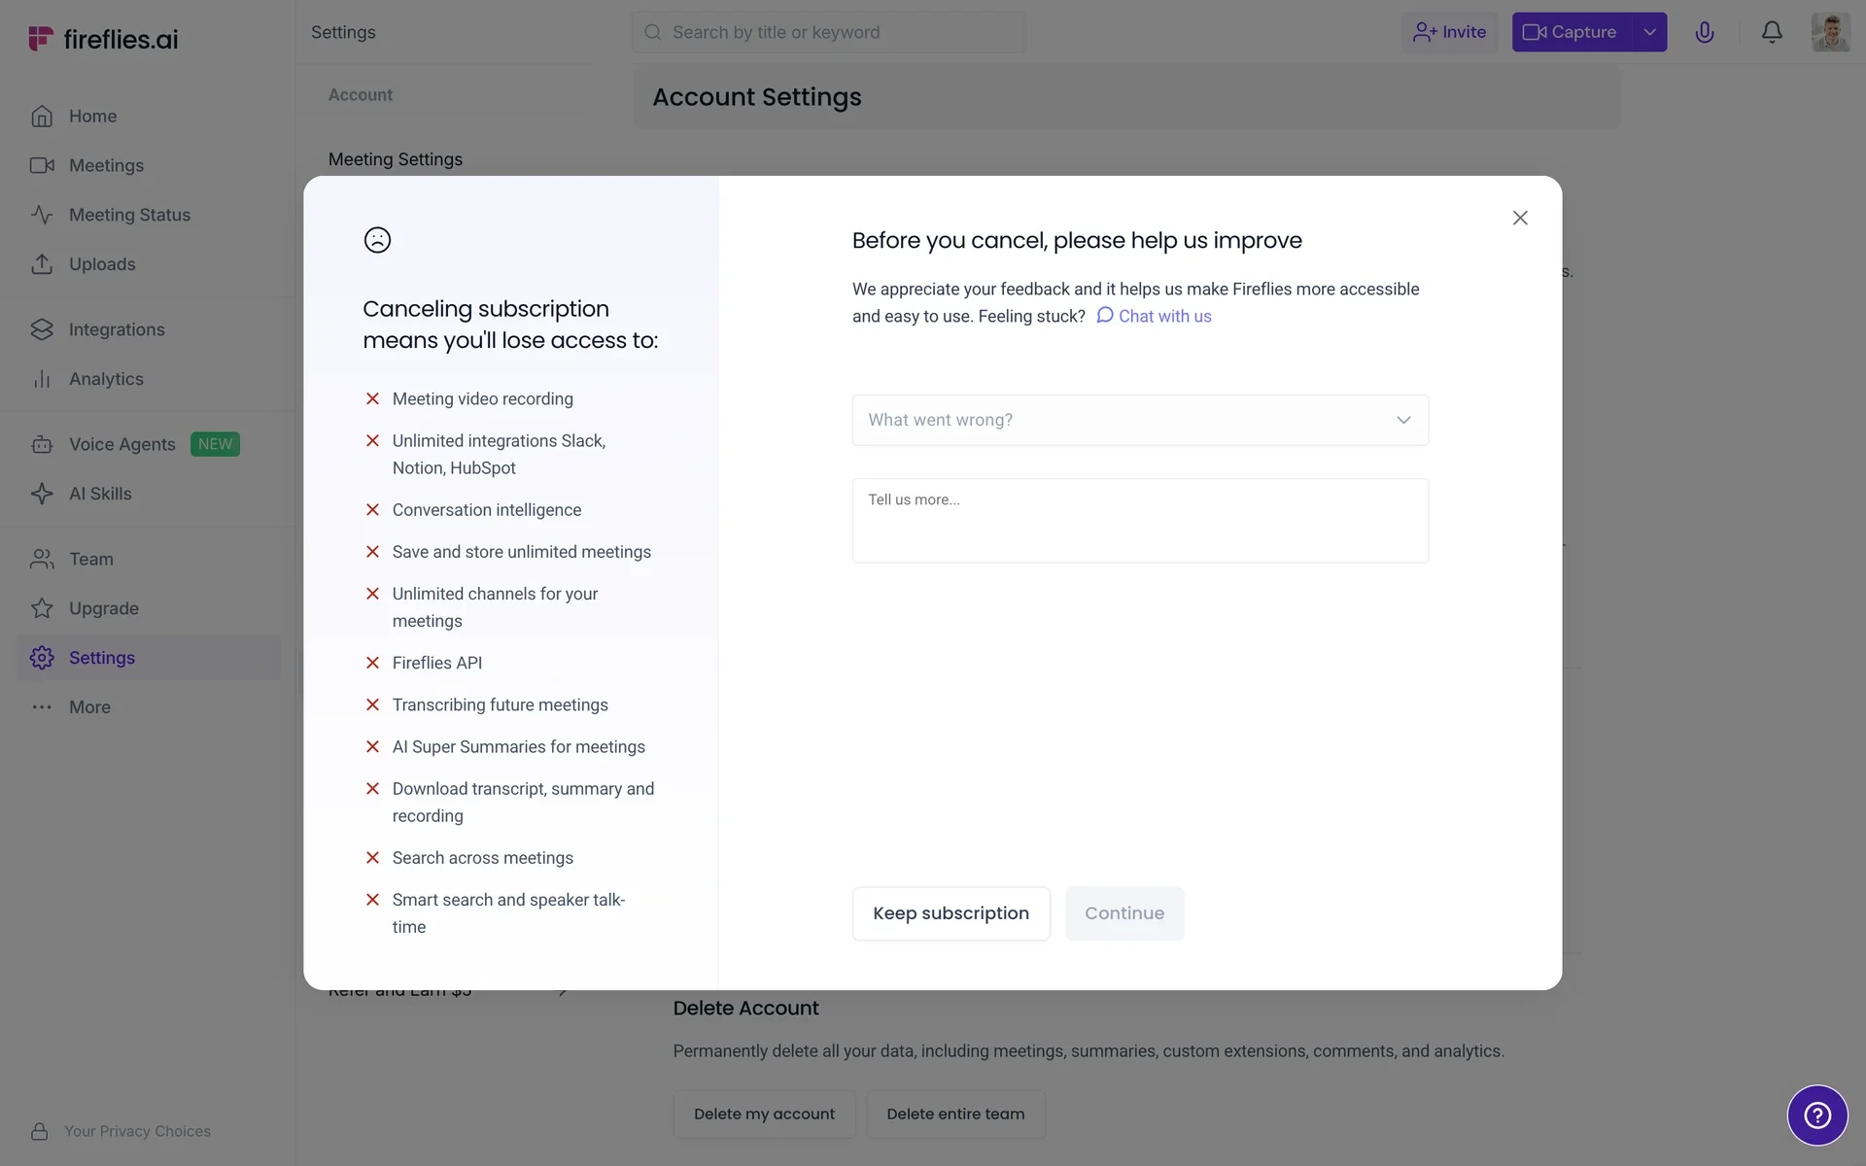Click the Team people icon
This screenshot has height=1166, width=1866.
pos(42,559)
